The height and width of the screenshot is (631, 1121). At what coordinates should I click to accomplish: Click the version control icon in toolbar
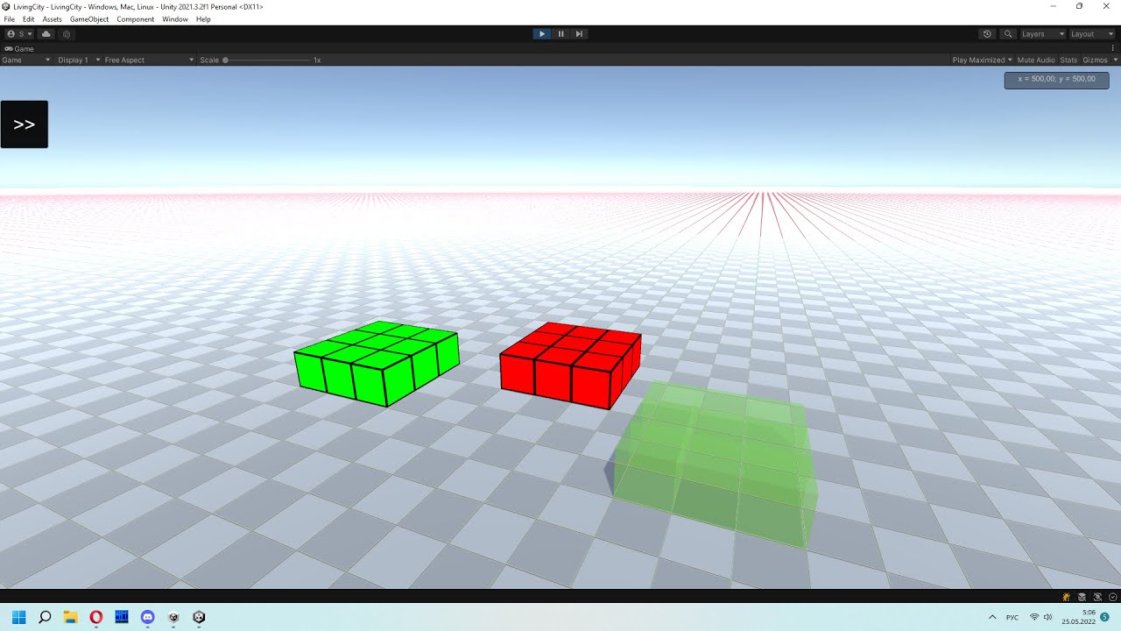tap(67, 34)
